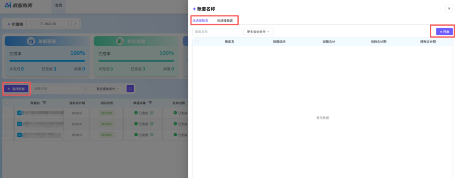The image size is (456, 178).
Task: Click the 所属期 label
Action: (17, 24)
